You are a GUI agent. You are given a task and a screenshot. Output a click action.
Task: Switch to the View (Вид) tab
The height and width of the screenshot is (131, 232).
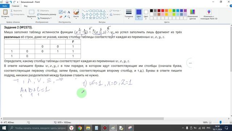[x=26, y=6]
